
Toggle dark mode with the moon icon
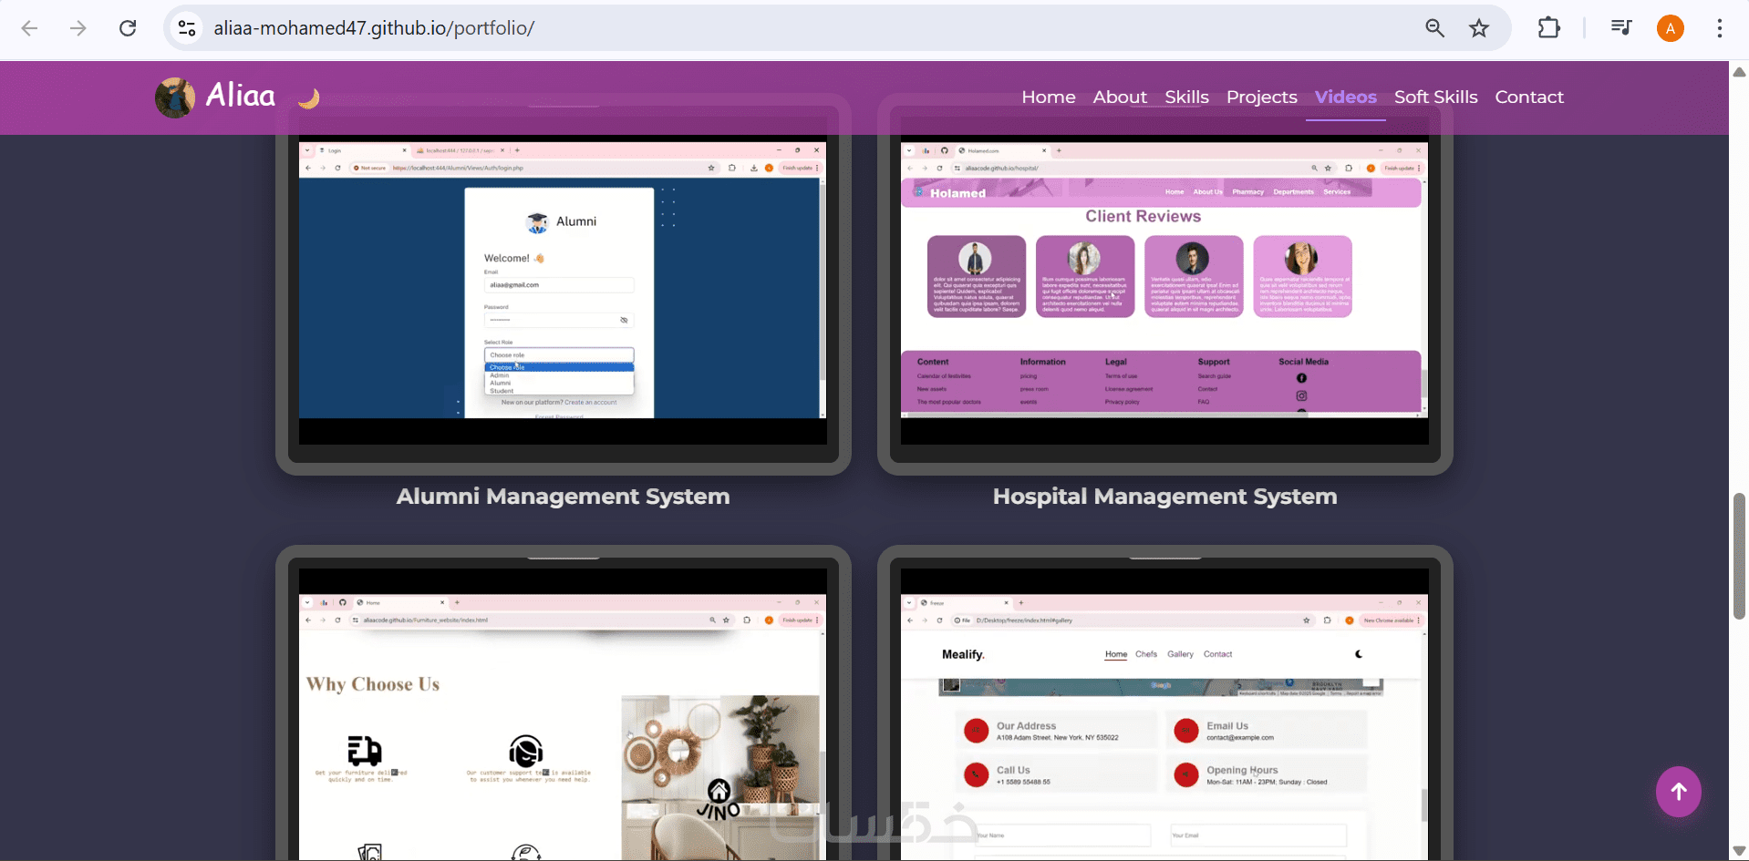pos(309,97)
